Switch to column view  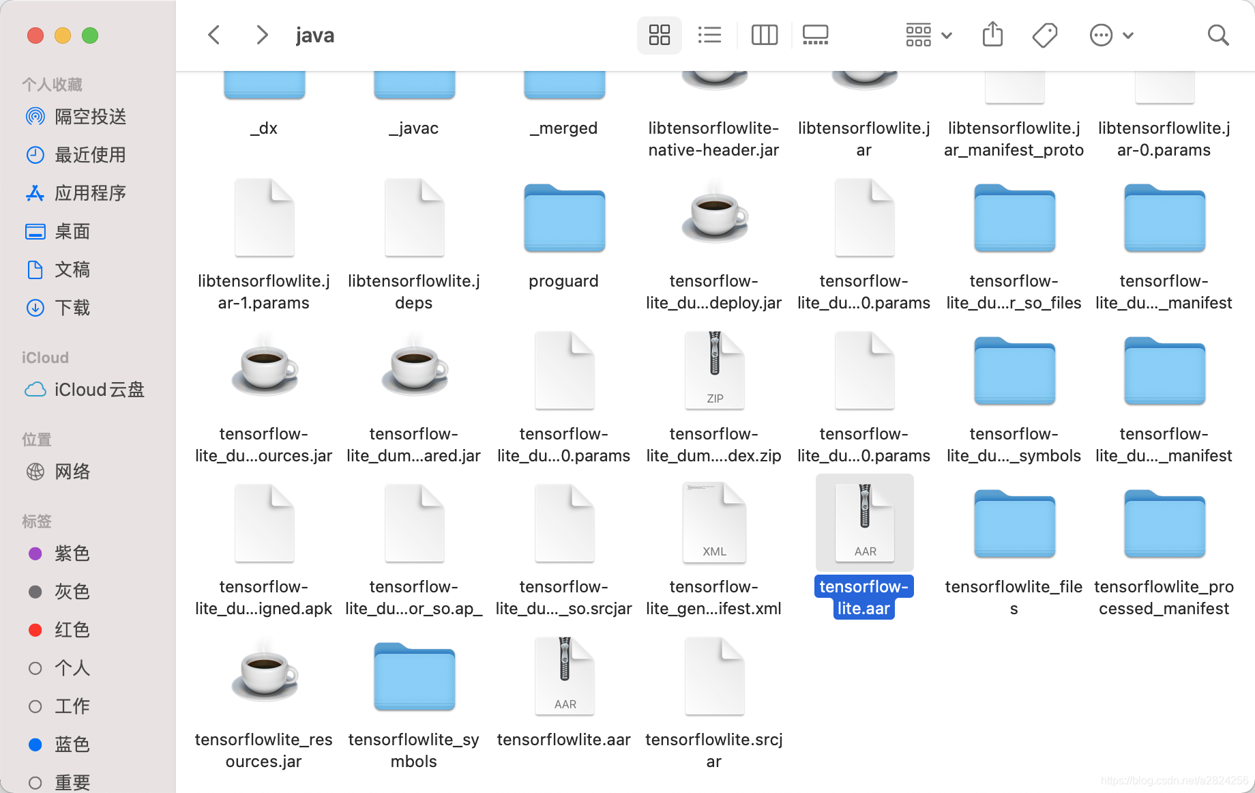pos(765,35)
